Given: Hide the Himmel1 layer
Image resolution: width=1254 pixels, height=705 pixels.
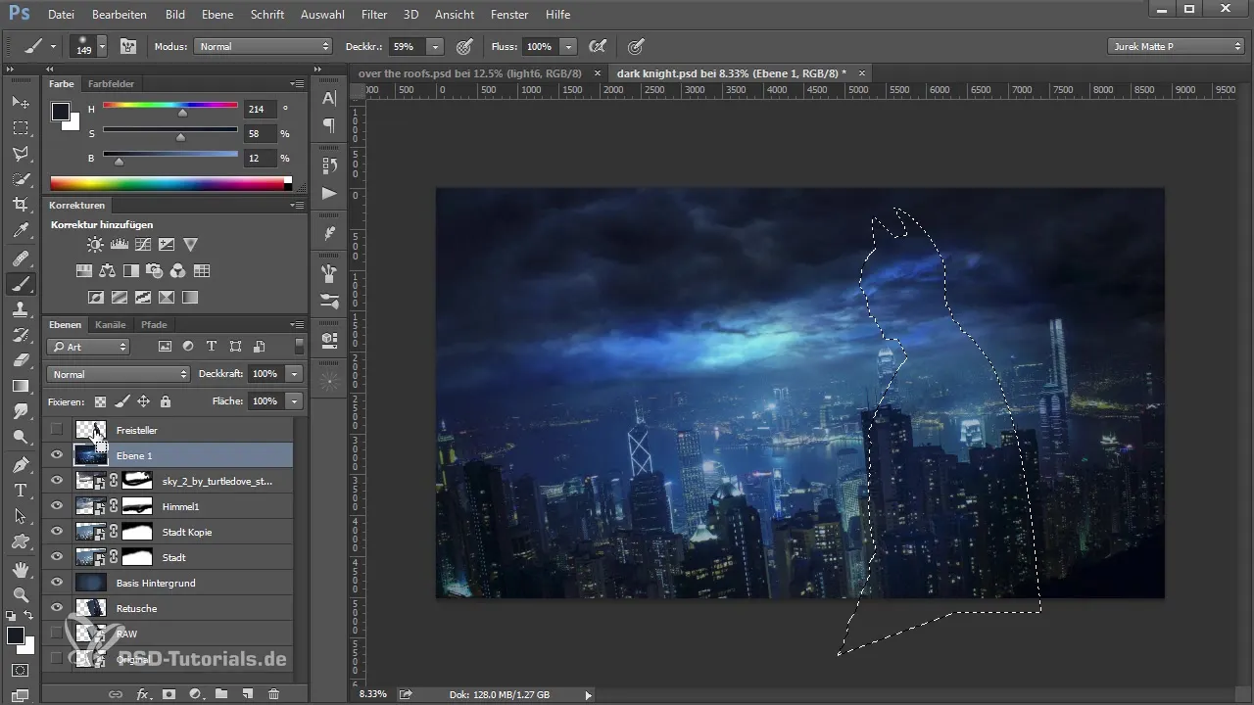Looking at the screenshot, I should (x=57, y=506).
